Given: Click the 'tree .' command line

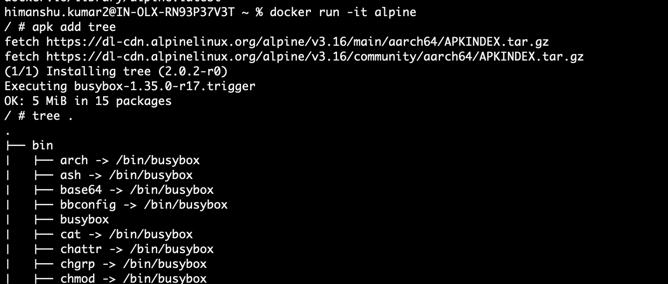Looking at the screenshot, I should [53, 116].
